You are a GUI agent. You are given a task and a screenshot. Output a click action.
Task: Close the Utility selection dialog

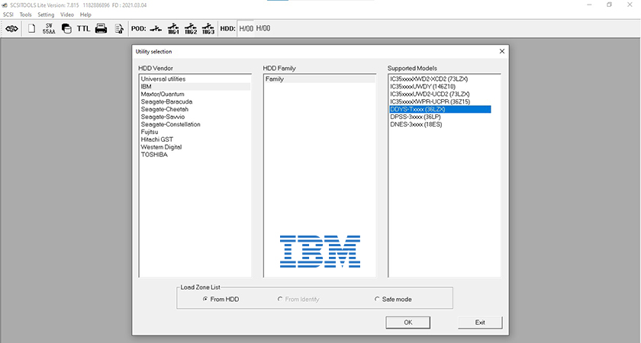[x=502, y=52]
